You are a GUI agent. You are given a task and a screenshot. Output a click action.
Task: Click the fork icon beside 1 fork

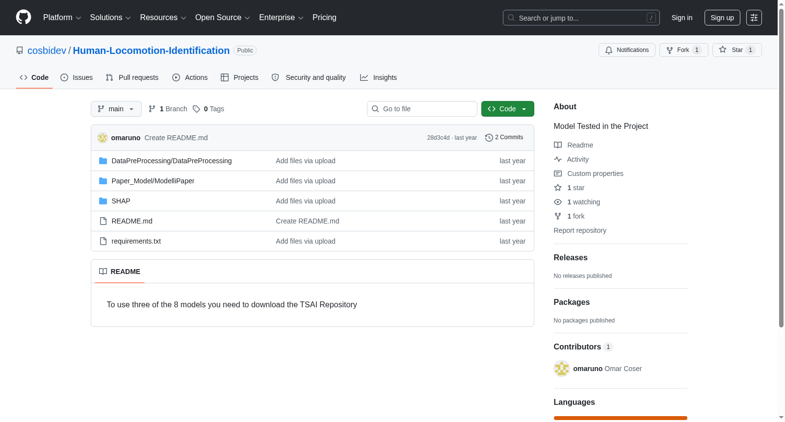click(x=558, y=216)
